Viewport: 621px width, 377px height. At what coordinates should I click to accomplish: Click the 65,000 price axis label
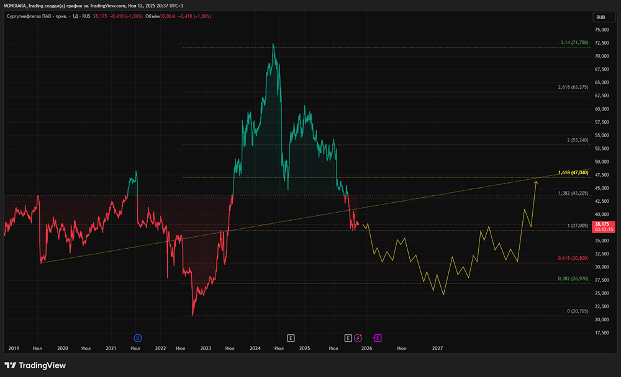602,82
